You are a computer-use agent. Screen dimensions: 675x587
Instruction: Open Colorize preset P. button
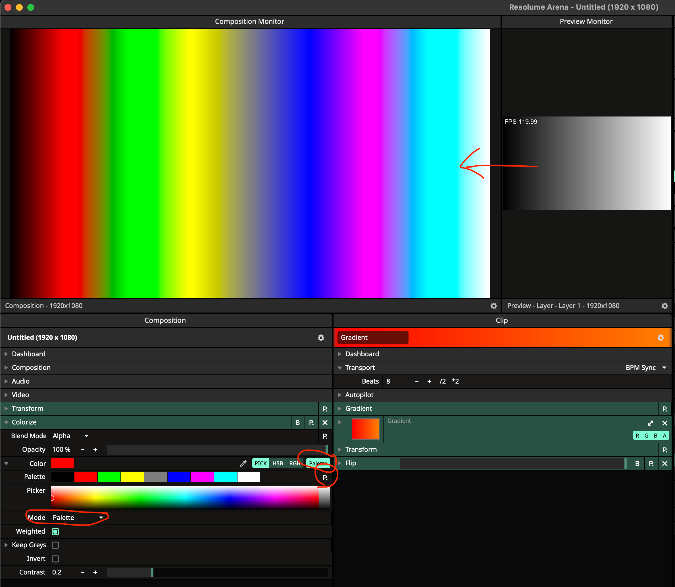coord(311,422)
